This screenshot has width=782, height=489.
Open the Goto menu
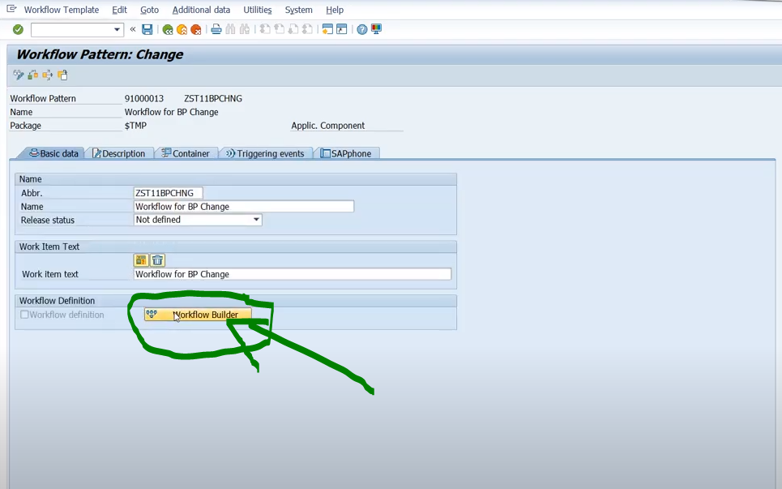tap(149, 10)
